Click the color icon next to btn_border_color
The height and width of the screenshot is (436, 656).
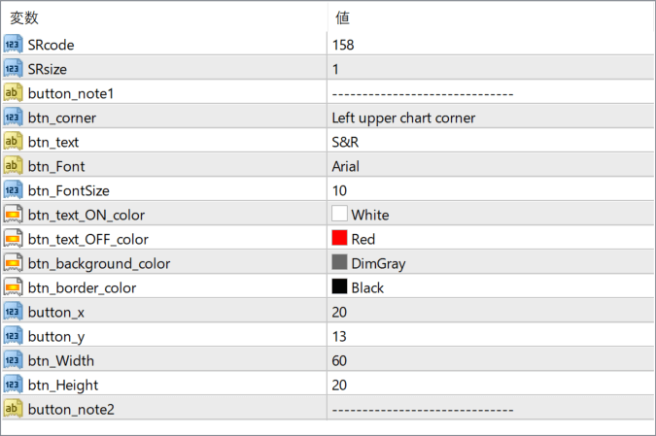tap(13, 287)
